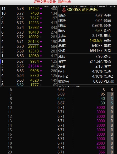Click order count 462 in the 6.66 row
This screenshot has width=117, height=154.
[54, 66]
